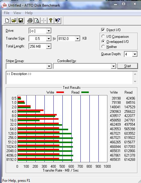Expand the Controlled by dropdown
This screenshot has width=141, height=183.
(113, 66)
